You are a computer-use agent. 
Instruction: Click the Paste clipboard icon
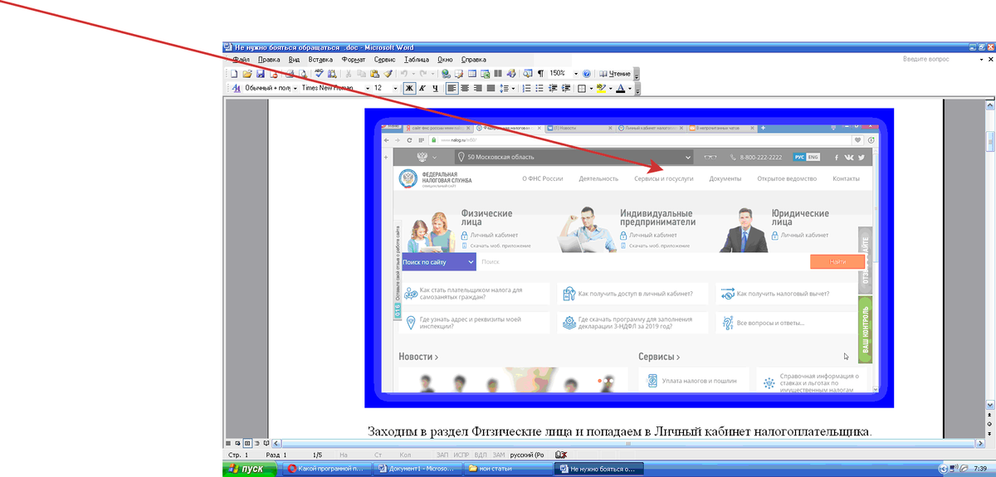pos(374,74)
